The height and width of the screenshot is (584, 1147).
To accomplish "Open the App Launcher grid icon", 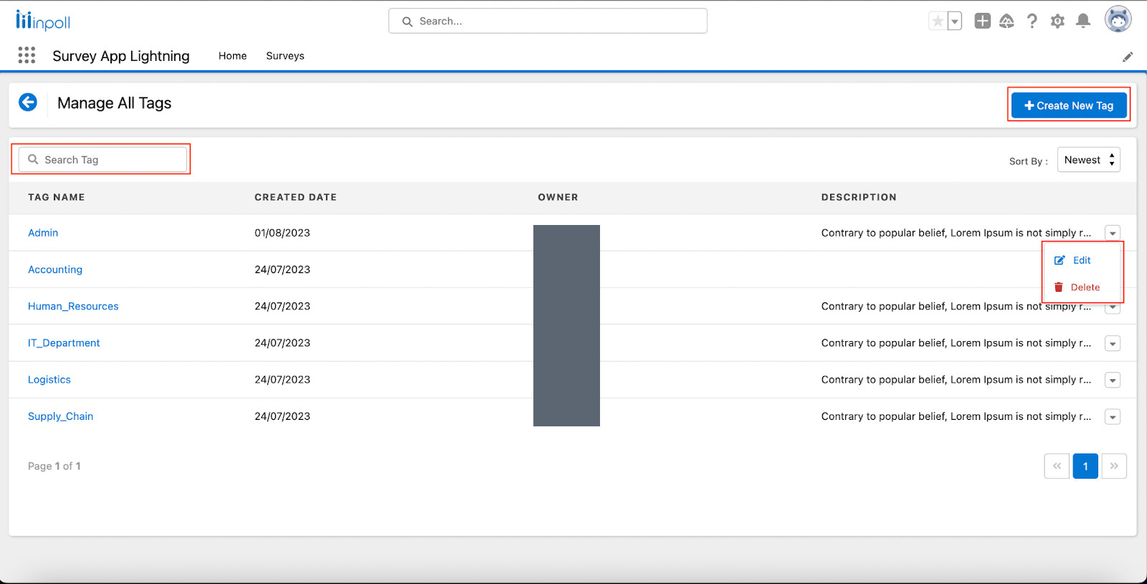I will pyautogui.click(x=27, y=55).
